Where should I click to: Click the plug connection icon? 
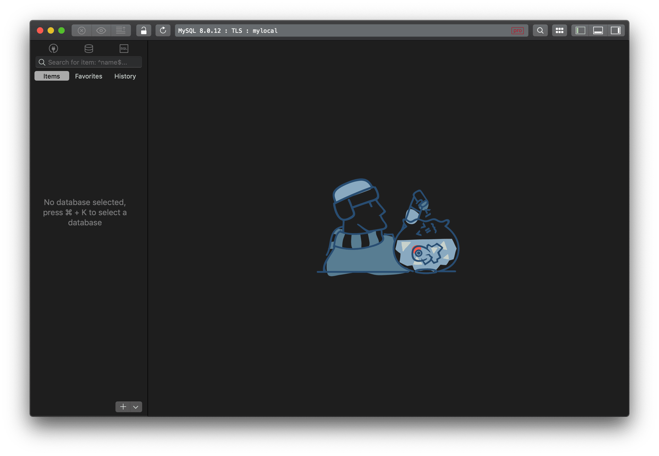[x=53, y=49]
